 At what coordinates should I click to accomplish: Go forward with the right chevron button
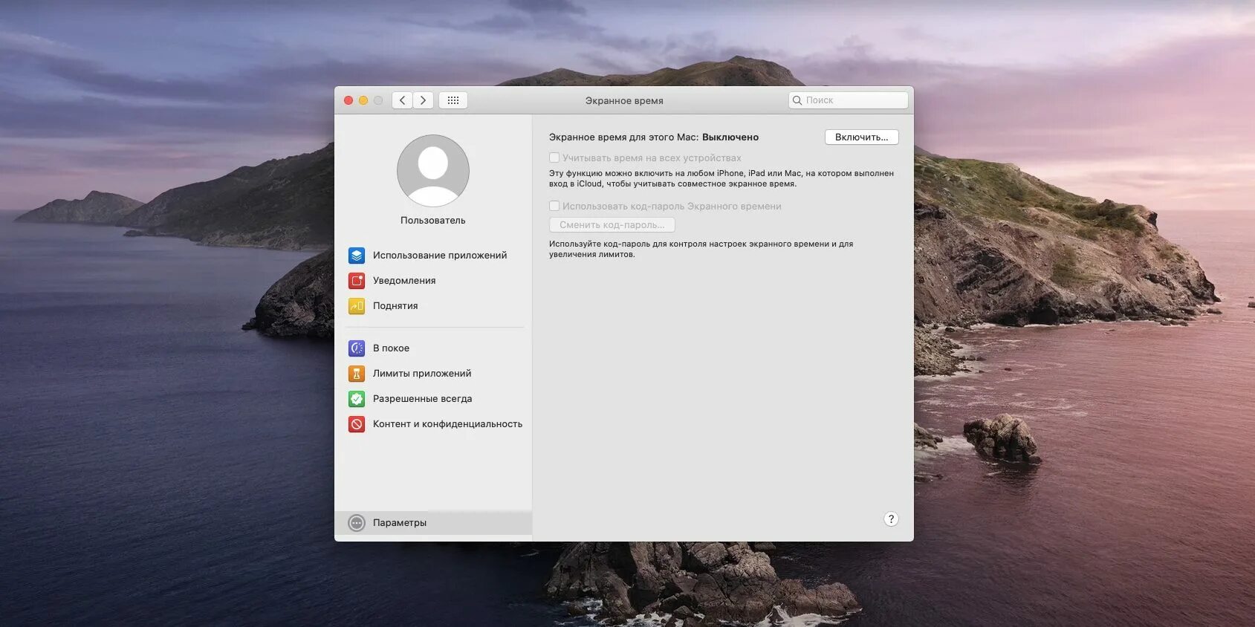424,100
